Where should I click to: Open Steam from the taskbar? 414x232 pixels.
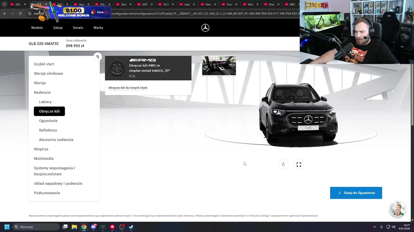[131, 227]
